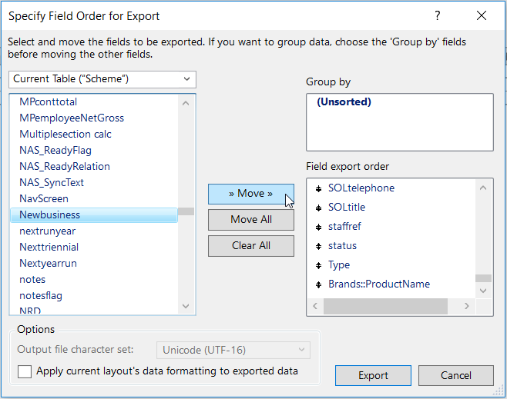The image size is (507, 399).
Task: Open the Current Table ("Scheme") dropdown
Action: tap(102, 79)
